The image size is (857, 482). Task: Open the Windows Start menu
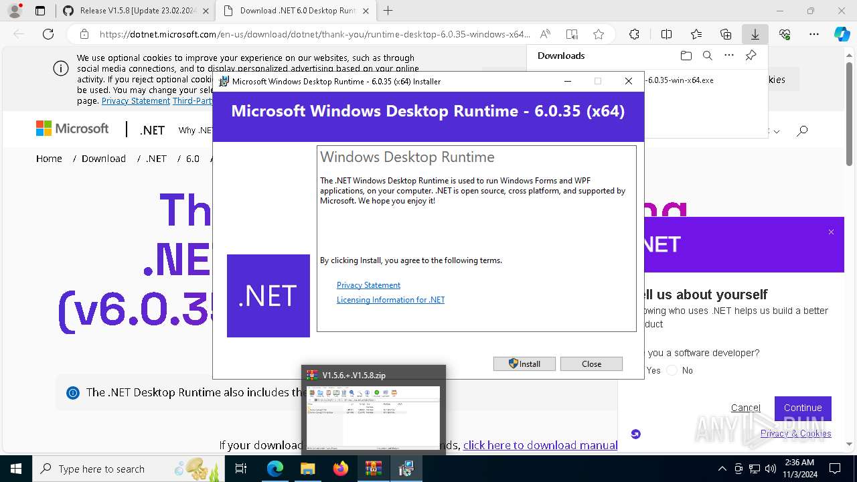point(15,469)
